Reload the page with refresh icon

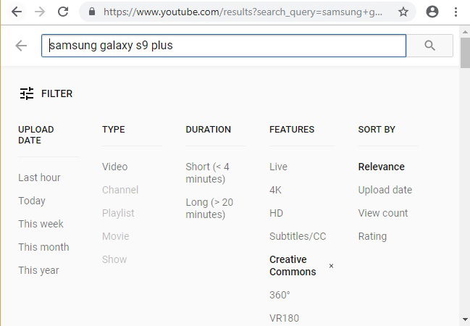63,12
